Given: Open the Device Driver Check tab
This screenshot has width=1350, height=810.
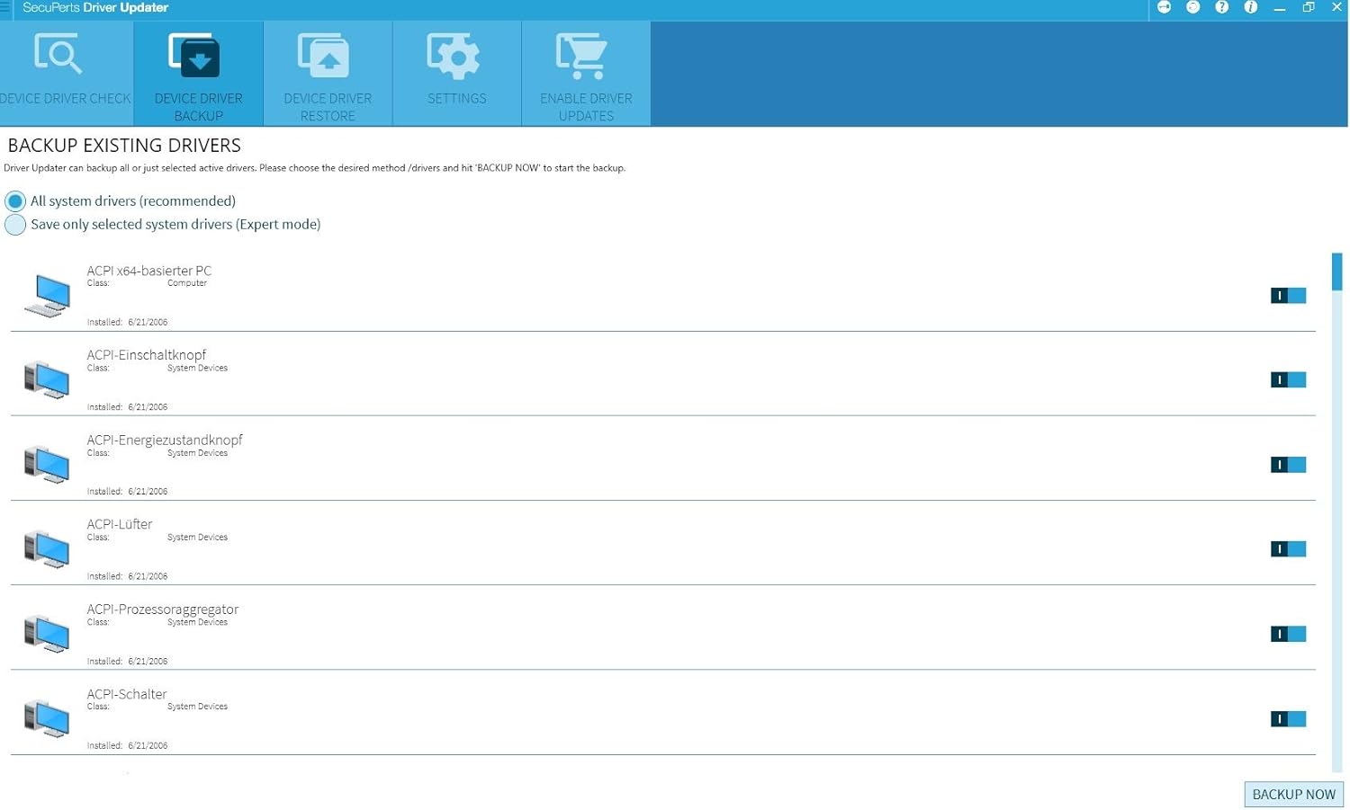Looking at the screenshot, I should [67, 74].
